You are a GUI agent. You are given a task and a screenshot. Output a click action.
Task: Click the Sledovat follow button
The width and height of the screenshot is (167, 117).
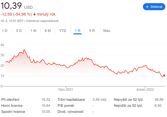pyautogui.click(x=154, y=7)
